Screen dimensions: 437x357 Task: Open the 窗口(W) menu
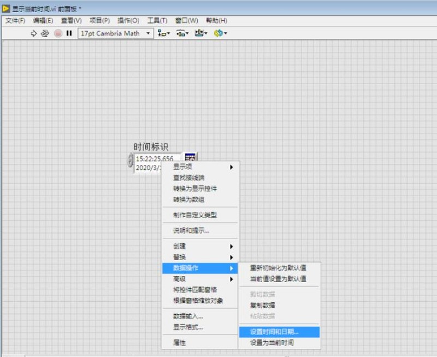pyautogui.click(x=186, y=21)
